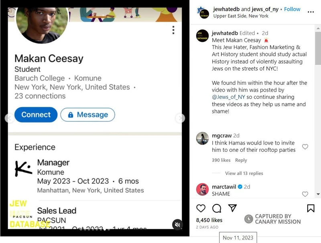Click marctawil's verified badge
The width and height of the screenshot is (321, 243).
pos(239,187)
